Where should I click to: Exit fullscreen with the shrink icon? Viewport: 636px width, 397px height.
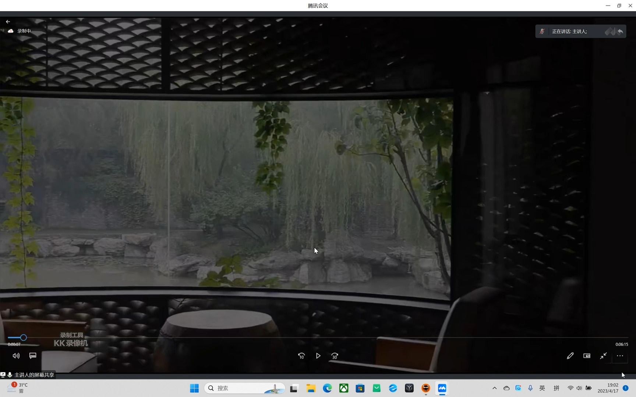tap(603, 356)
